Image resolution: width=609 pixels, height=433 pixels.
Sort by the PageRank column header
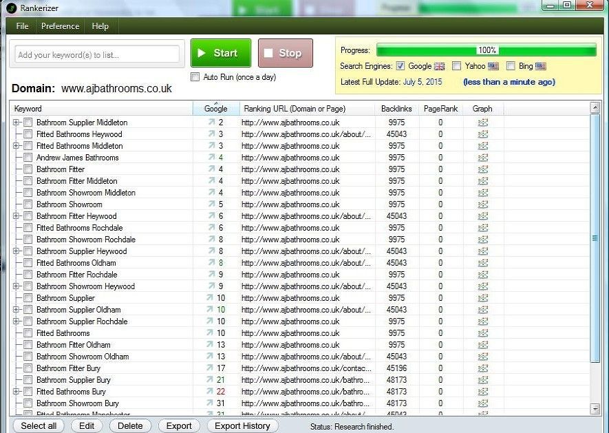pyautogui.click(x=441, y=109)
